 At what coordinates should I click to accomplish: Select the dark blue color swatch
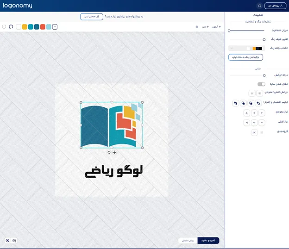pyautogui.click(x=37, y=27)
